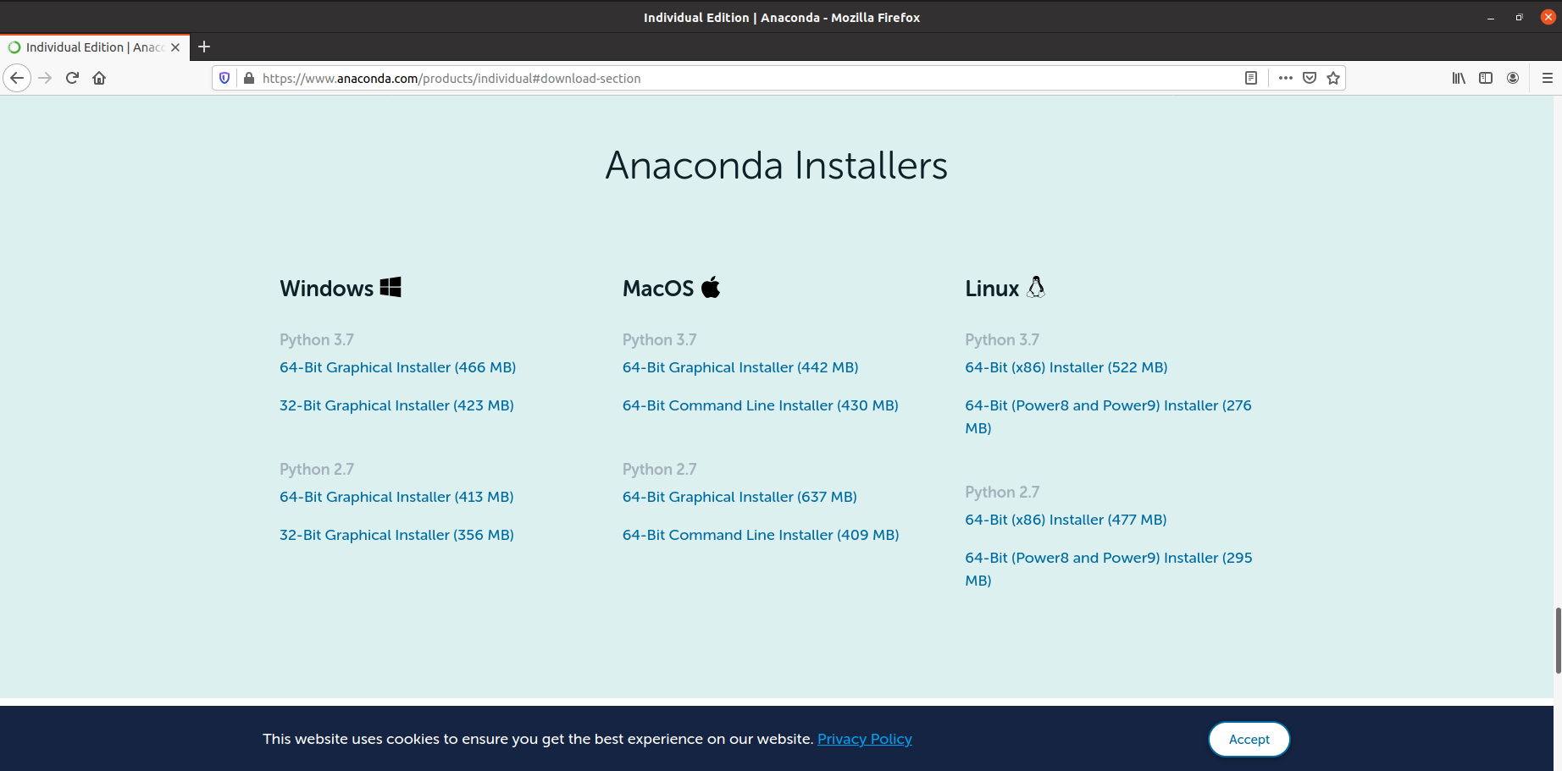Screen dimensions: 1562x771
Task: Download Windows Python 3.7 32-Bit Graphical Installer (423 MB)
Action: tap(397, 405)
